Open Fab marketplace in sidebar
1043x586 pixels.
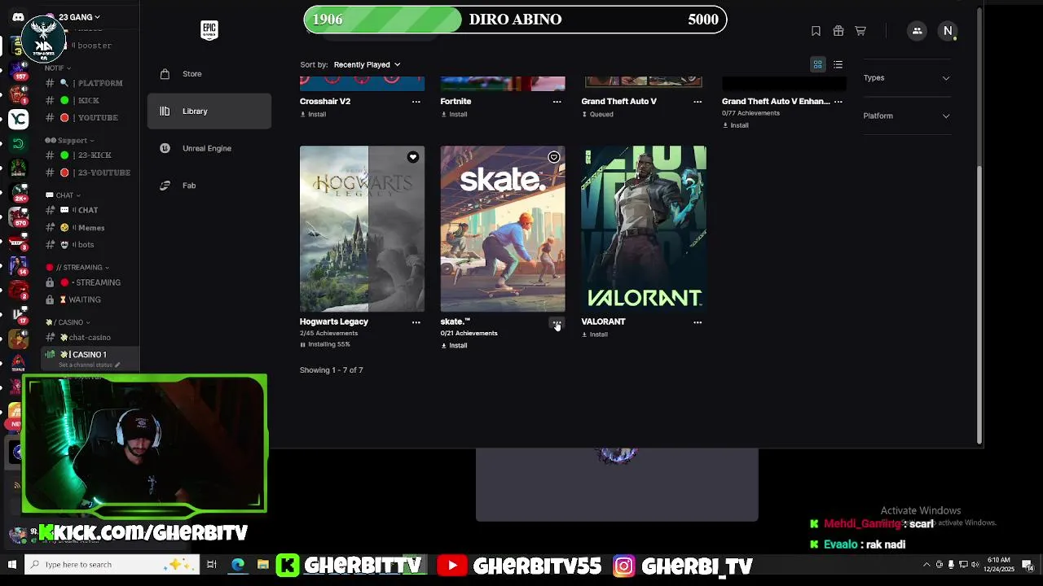click(x=209, y=186)
